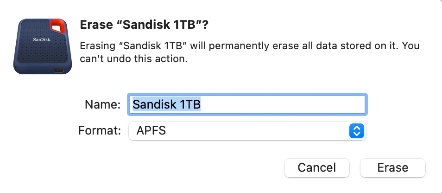Click the "Format:" label

(x=100, y=131)
